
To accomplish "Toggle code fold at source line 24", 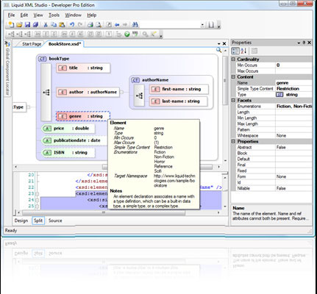I will 37,200.
